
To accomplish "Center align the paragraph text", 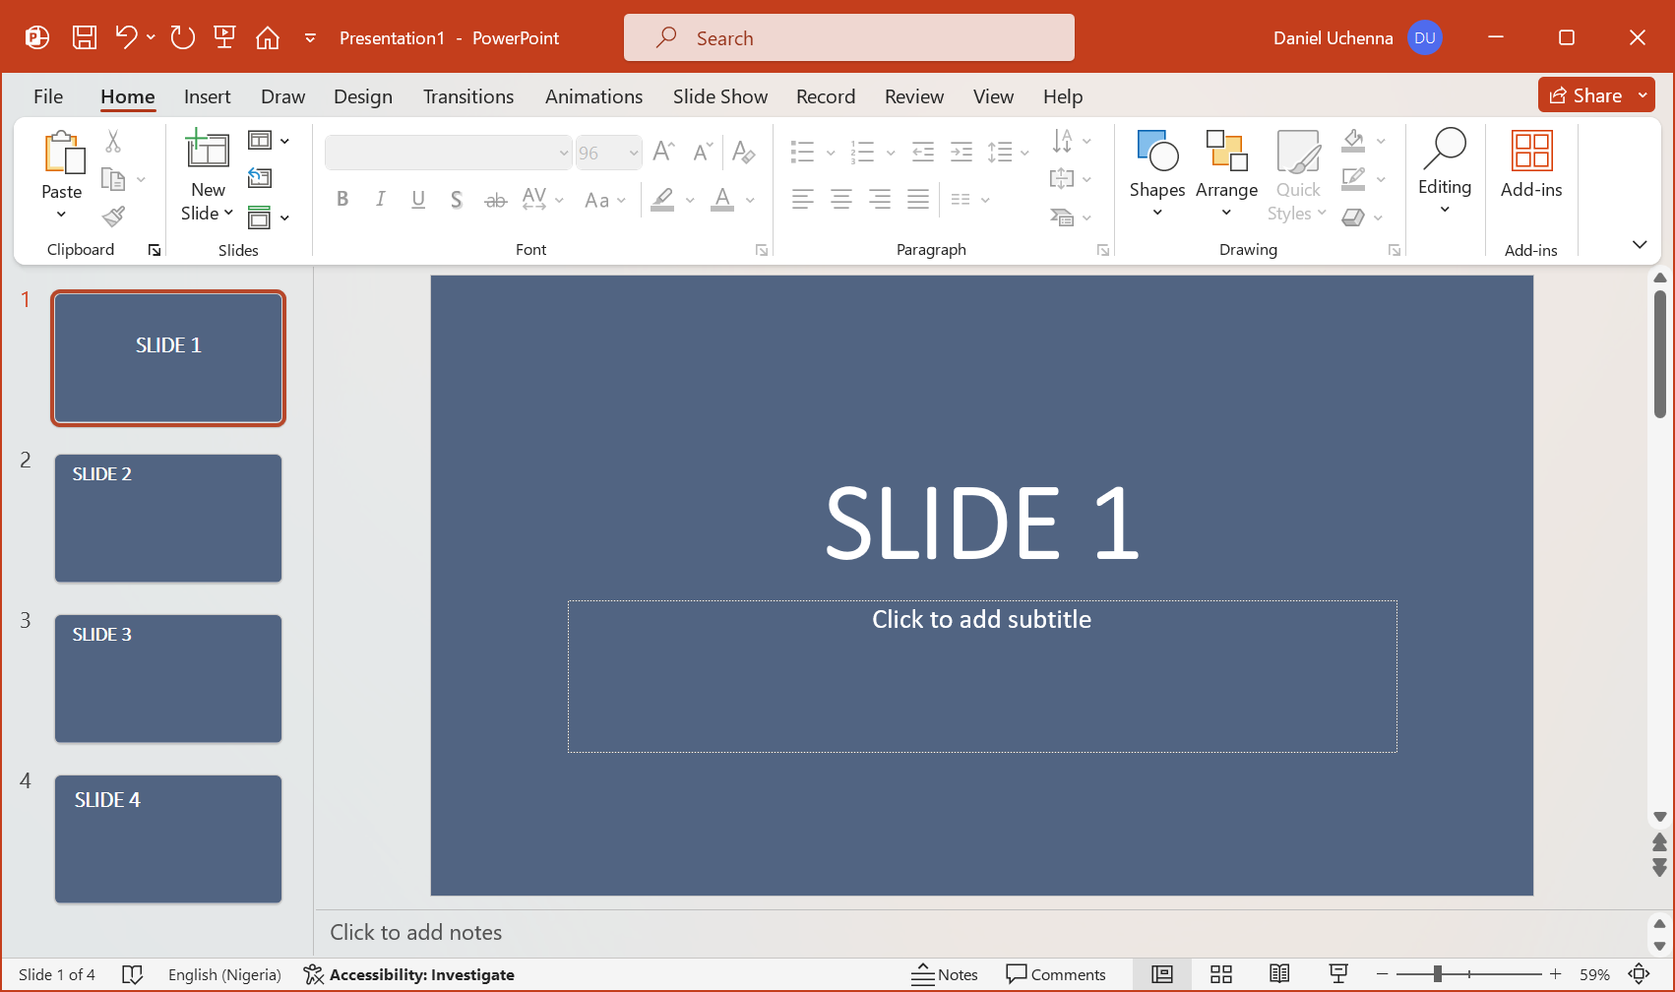I will pos(840,199).
